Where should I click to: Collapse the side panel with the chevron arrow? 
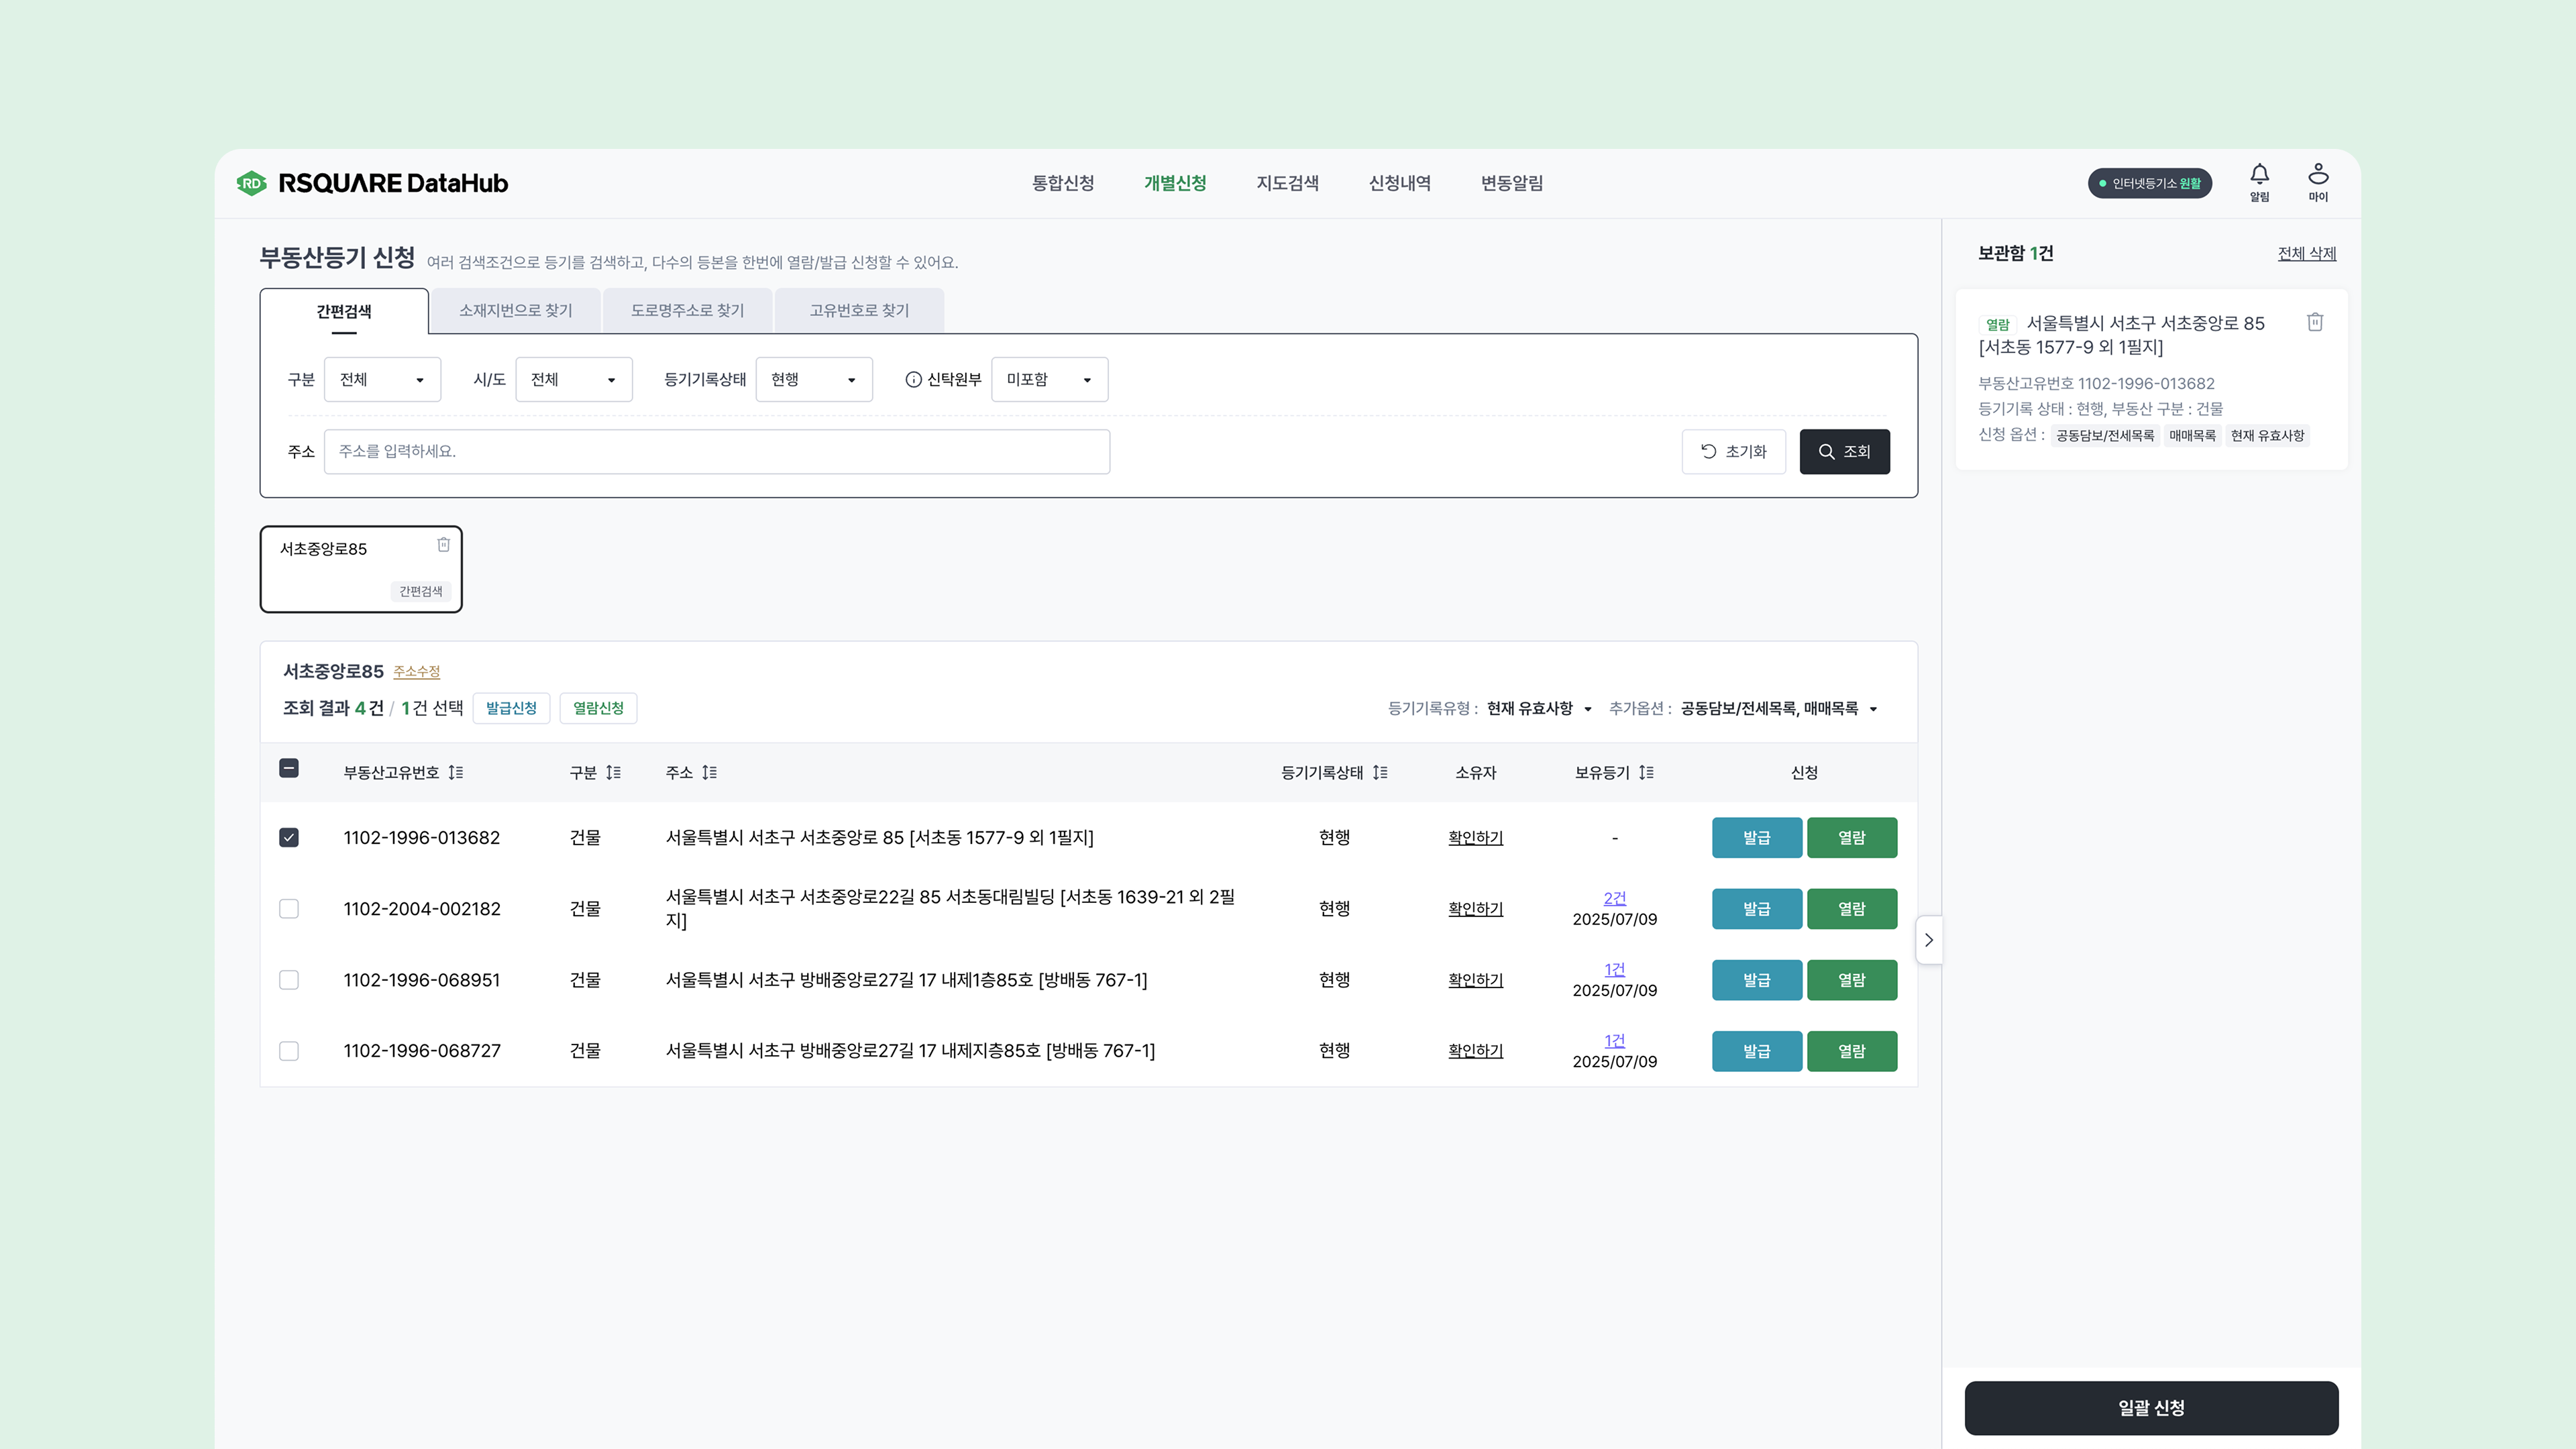[1928, 940]
